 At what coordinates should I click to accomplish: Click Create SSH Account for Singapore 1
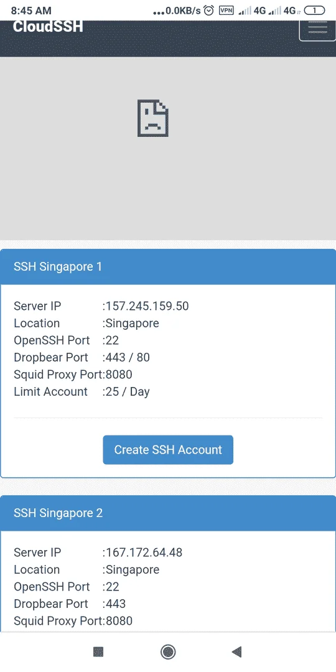click(168, 450)
